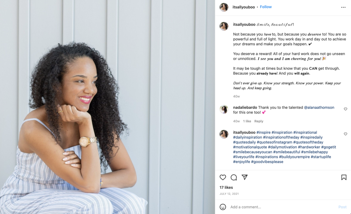Screen dimensions: 351x214
Task: Reply to nadaliebardo's comment
Action: tap(258, 121)
